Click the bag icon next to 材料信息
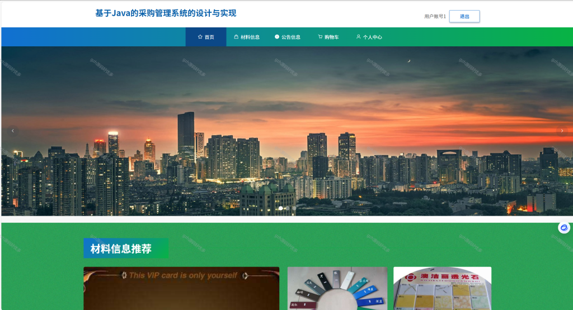573x310 pixels. 236,37
